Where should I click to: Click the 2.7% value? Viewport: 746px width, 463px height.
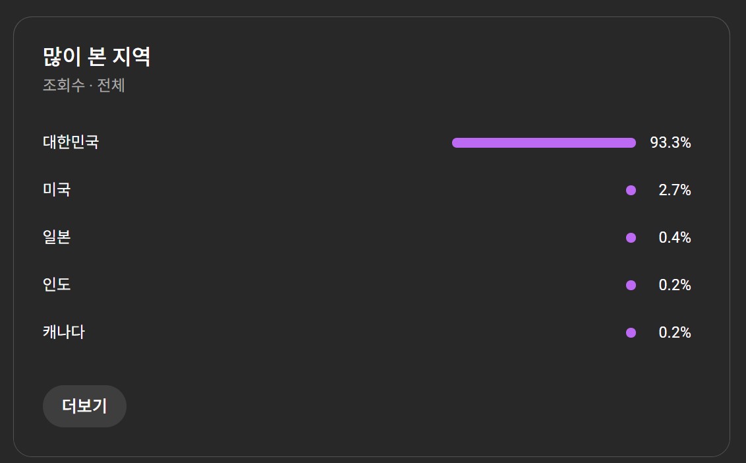[675, 191]
